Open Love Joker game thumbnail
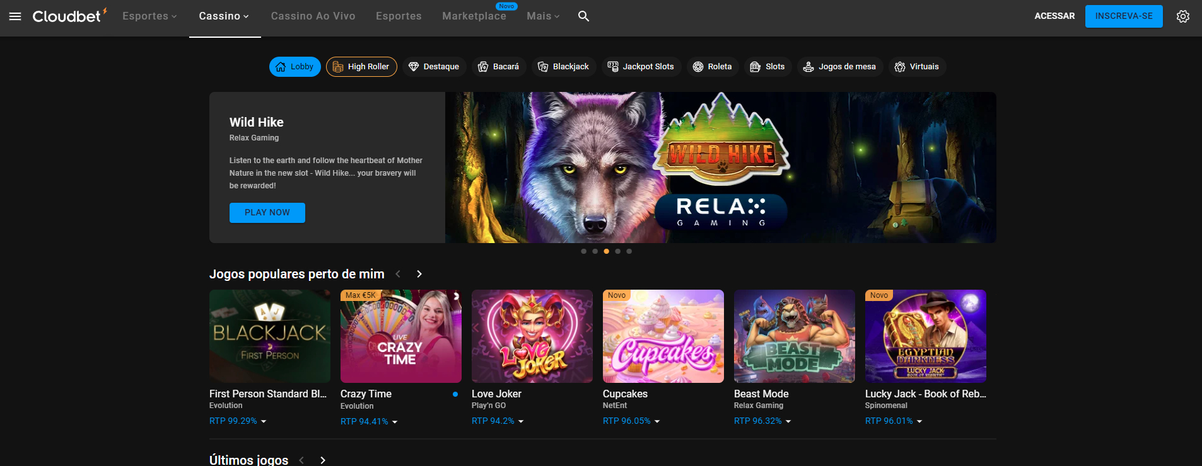This screenshot has width=1202, height=466. (x=532, y=336)
